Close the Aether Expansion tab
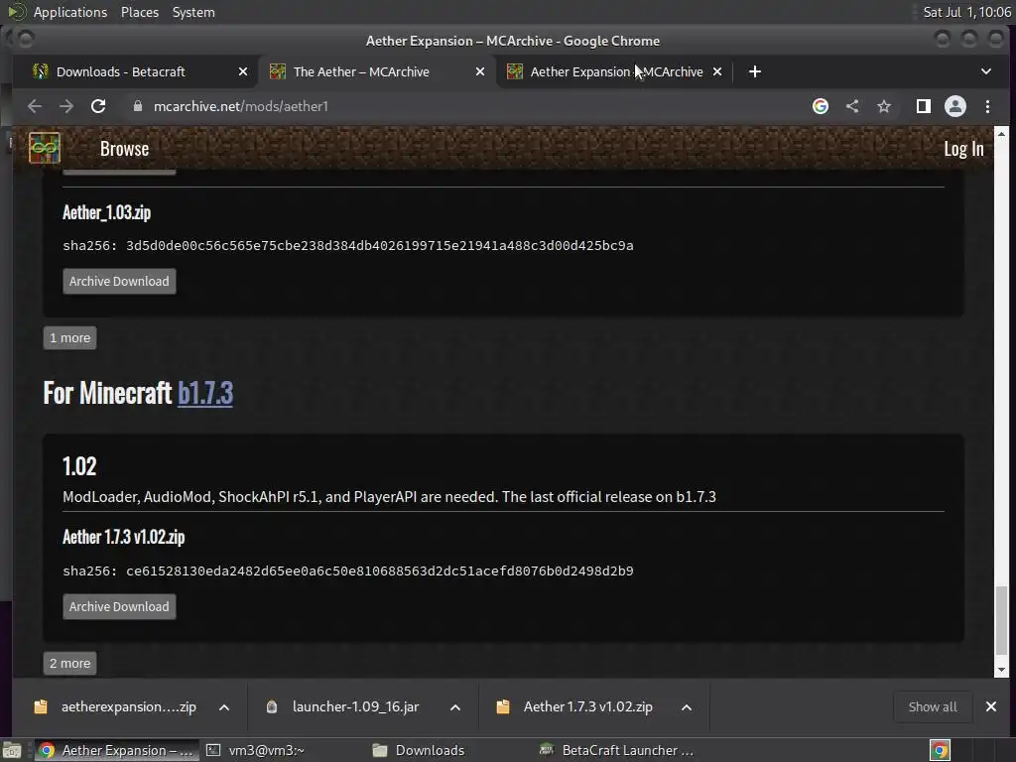This screenshot has height=762, width=1016. 717,71
